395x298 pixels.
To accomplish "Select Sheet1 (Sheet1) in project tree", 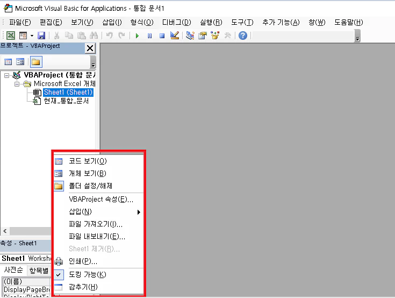I will [x=68, y=93].
